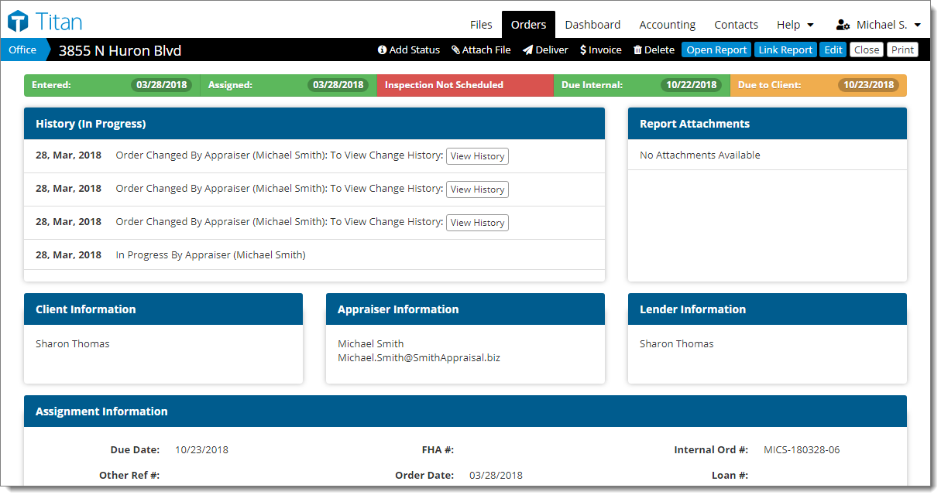Click the Due Date value 10/23/2018
This screenshot has width=941, height=495.
click(x=201, y=449)
